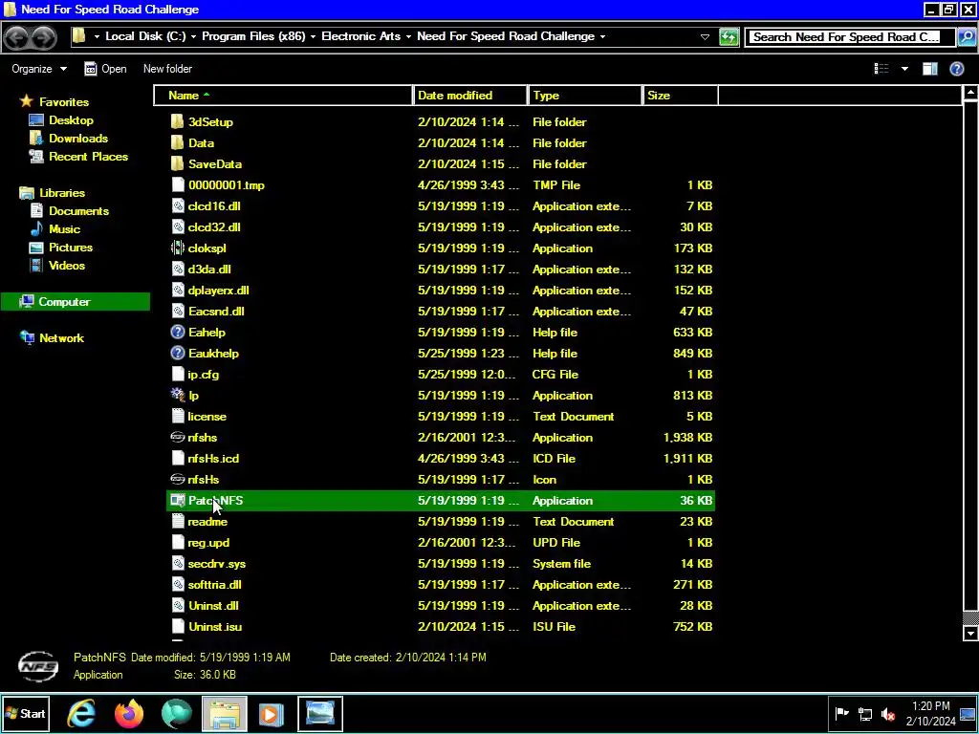Sort by the Type column header
The width and height of the screenshot is (979, 734).
[585, 96]
